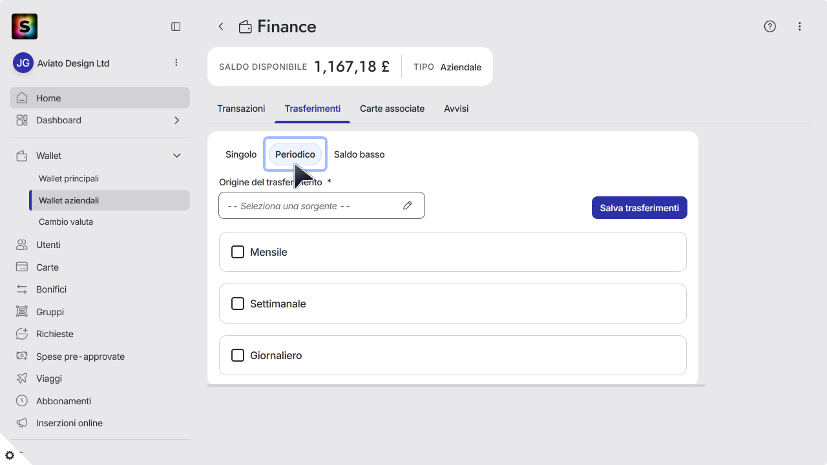
Task: Check the Settimanale checkbox
Action: (x=238, y=304)
